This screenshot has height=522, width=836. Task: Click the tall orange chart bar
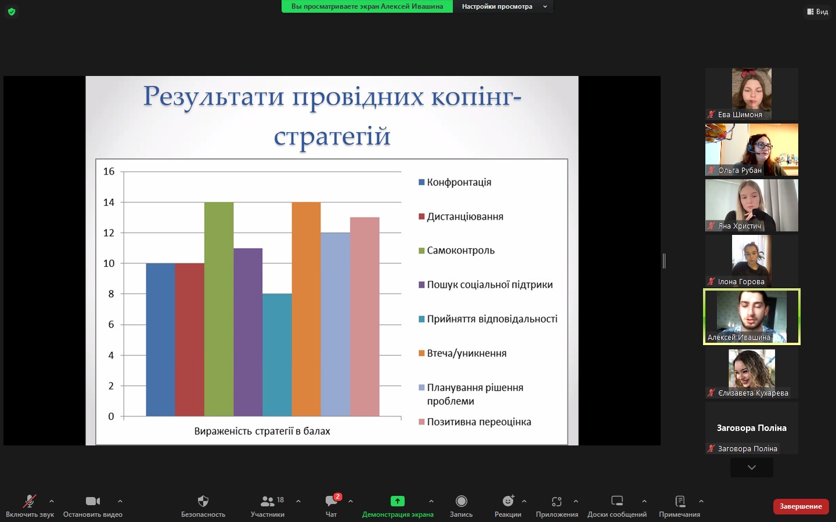coord(306,309)
